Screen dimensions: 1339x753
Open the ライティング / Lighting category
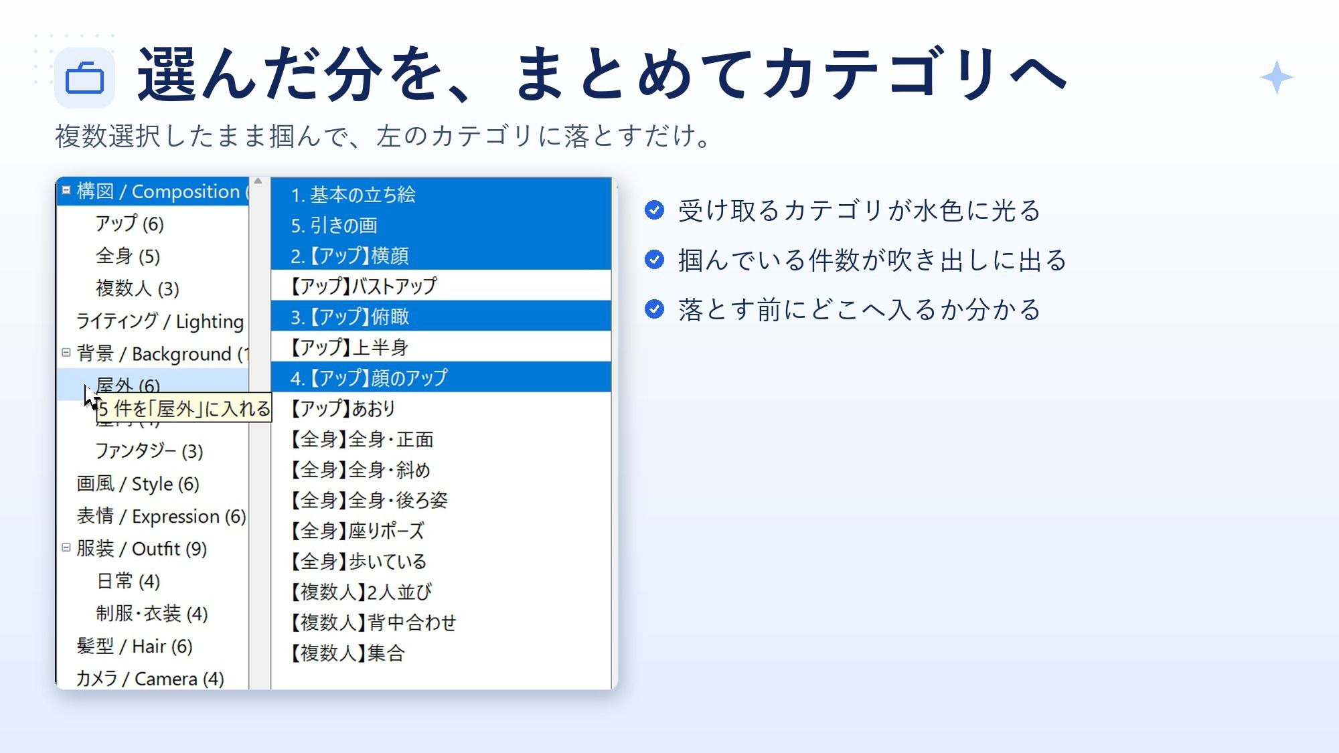(160, 321)
